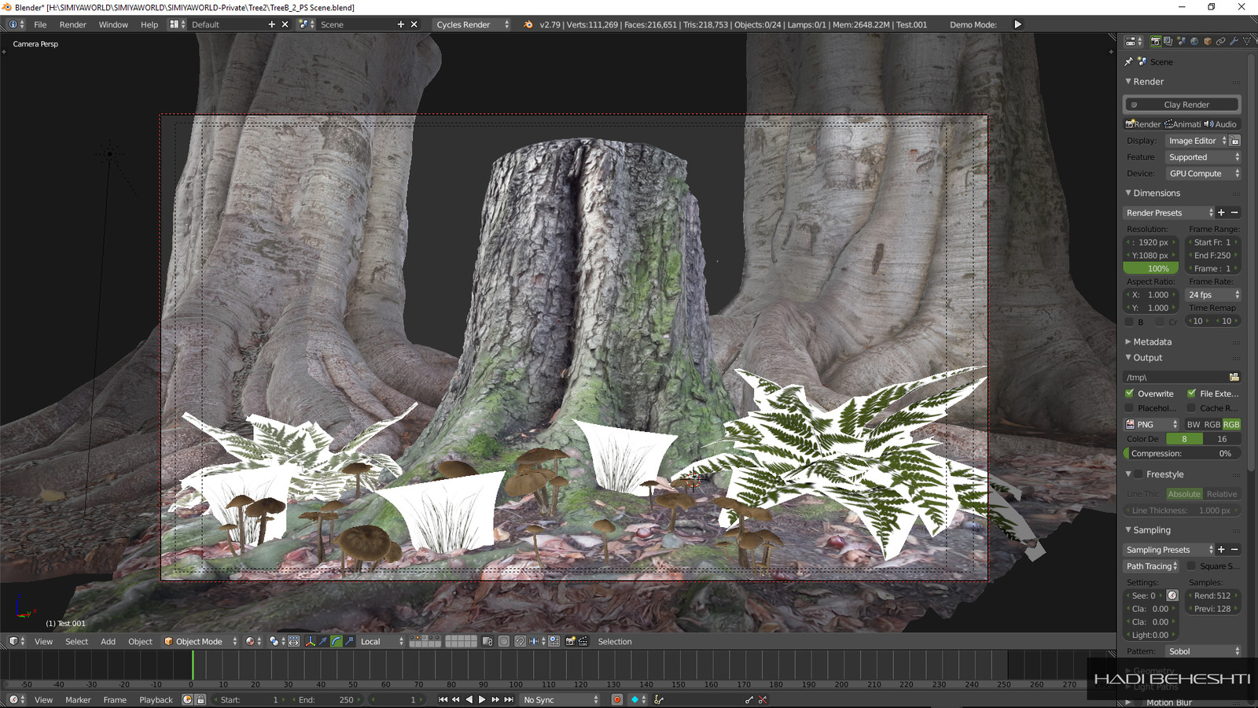Viewport: 1258px width, 708px height.
Task: Open the Object properties tab
Action: coord(1208,41)
